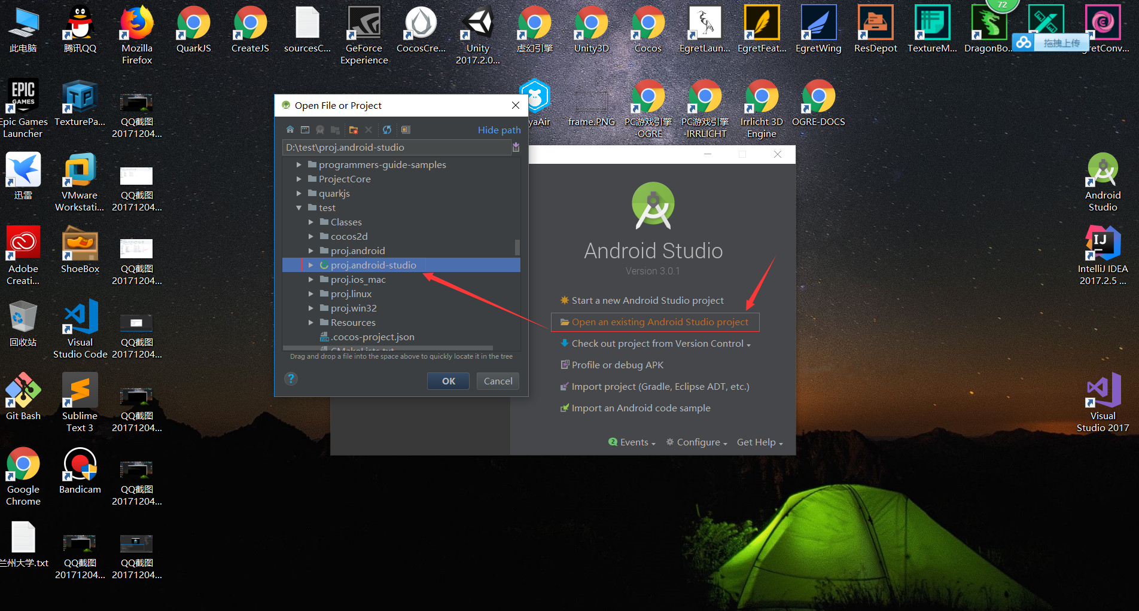Toggle show hidden files and directories icon
Viewport: 1139px width, 611px height.
[x=406, y=130]
